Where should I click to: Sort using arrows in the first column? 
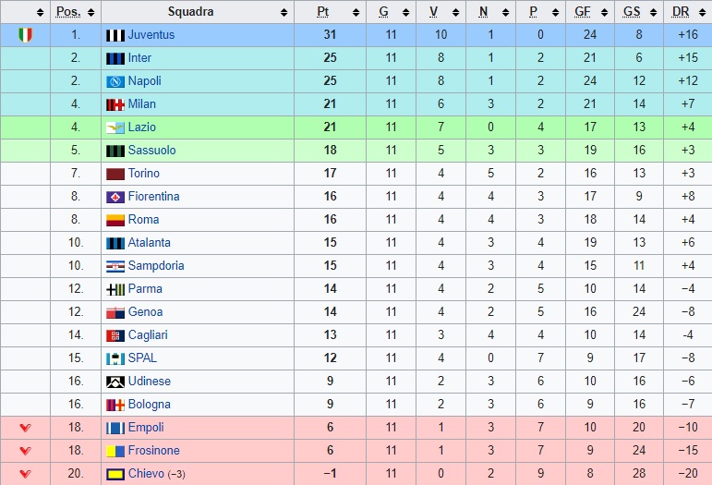pyautogui.click(x=40, y=12)
